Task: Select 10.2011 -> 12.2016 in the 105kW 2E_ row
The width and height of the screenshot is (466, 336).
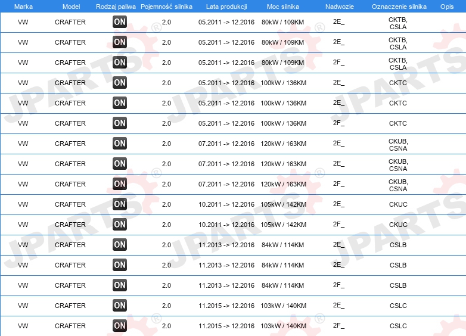Action: [x=226, y=204]
